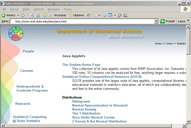This screenshot has height=128, width=191.
Task: Click the Java Applets heading
Action: coord(74,56)
